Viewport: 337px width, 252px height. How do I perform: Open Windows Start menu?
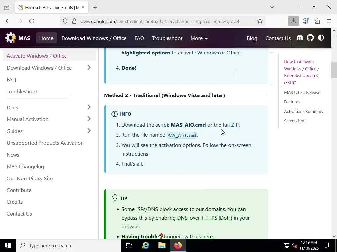click(8, 245)
